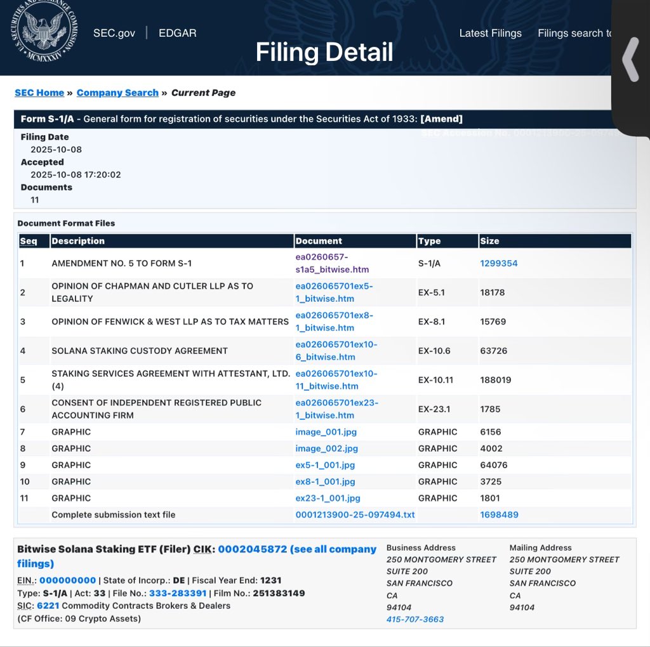Click the EX-23.1 type cell
Image resolution: width=650 pixels, height=647 pixels.
[434, 409]
